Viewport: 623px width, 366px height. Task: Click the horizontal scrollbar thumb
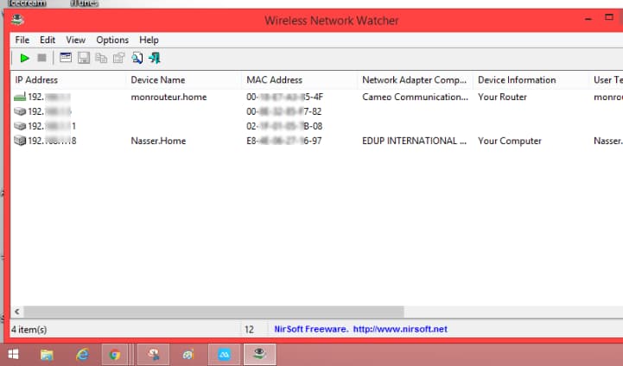pos(213,312)
